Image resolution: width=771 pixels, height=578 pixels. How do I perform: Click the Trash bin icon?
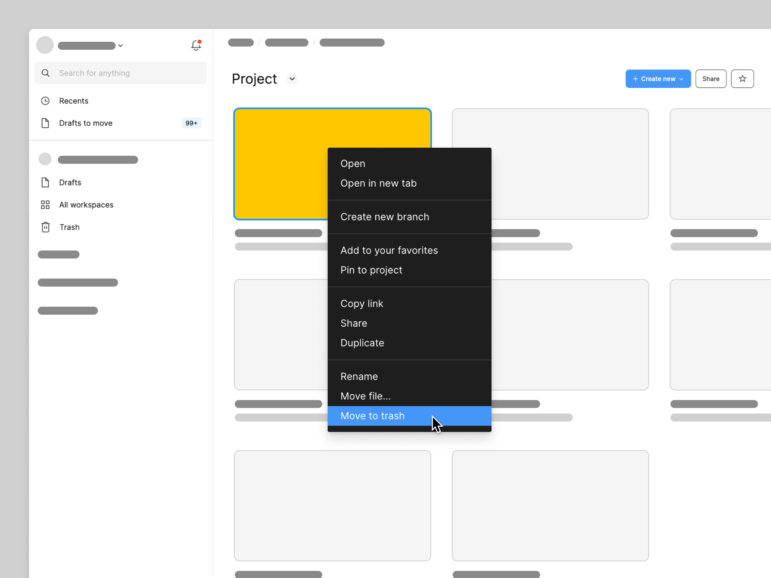tap(45, 227)
